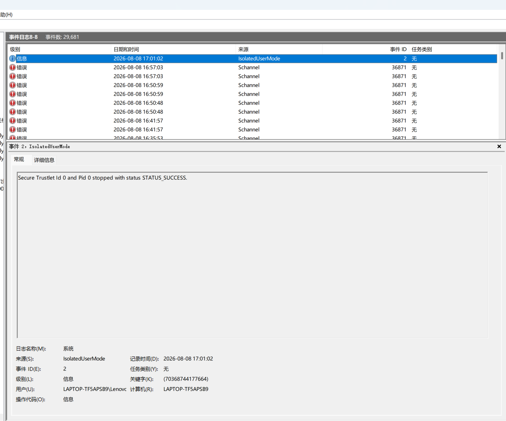Click 2026-08-08 17:01:02 in the event list row

tap(138, 59)
